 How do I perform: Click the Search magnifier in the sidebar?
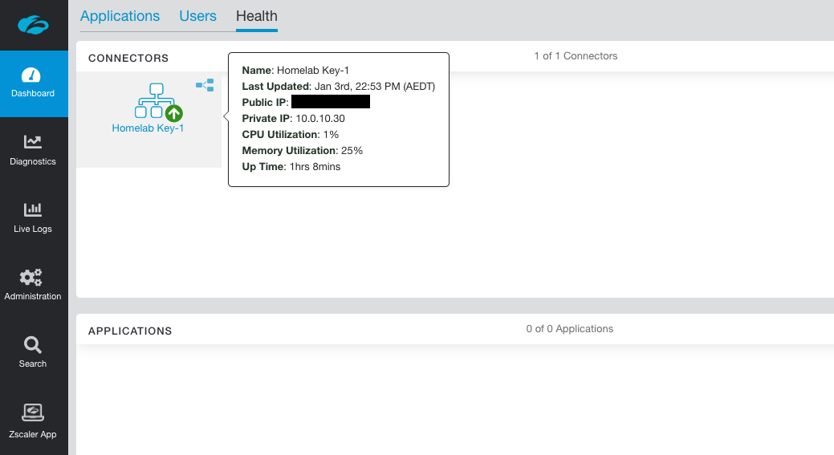coord(33,345)
